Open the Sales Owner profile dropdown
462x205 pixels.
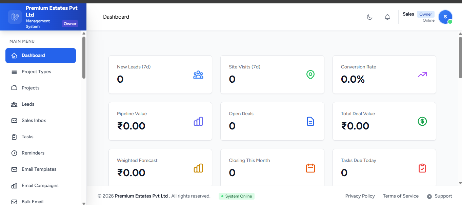point(445,17)
